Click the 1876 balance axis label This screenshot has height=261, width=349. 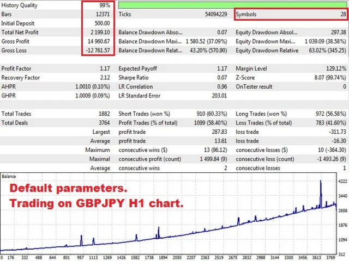click(x=343, y=225)
